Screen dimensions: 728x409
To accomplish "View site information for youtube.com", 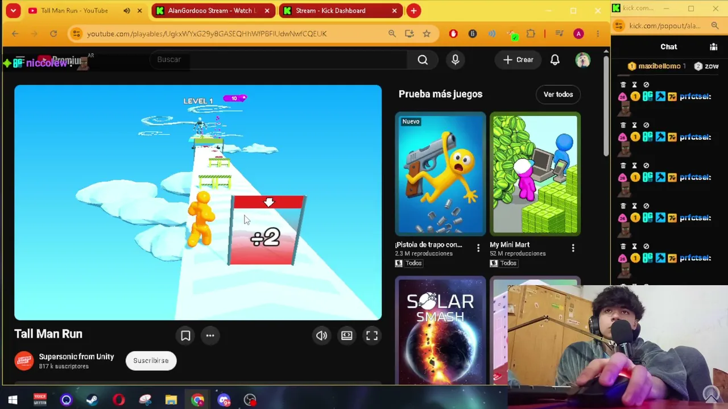I will [76, 34].
